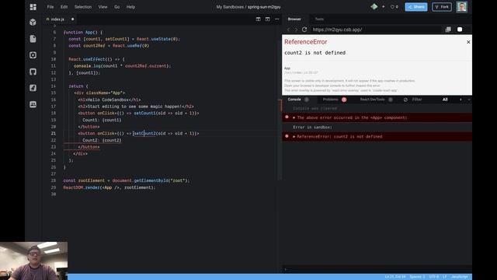Dismiss the ReferenceError overlay
This screenshot has width=497, height=280.
tap(468, 42)
